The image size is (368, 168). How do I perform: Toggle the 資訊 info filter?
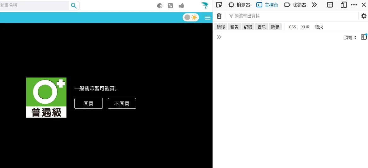[262, 27]
